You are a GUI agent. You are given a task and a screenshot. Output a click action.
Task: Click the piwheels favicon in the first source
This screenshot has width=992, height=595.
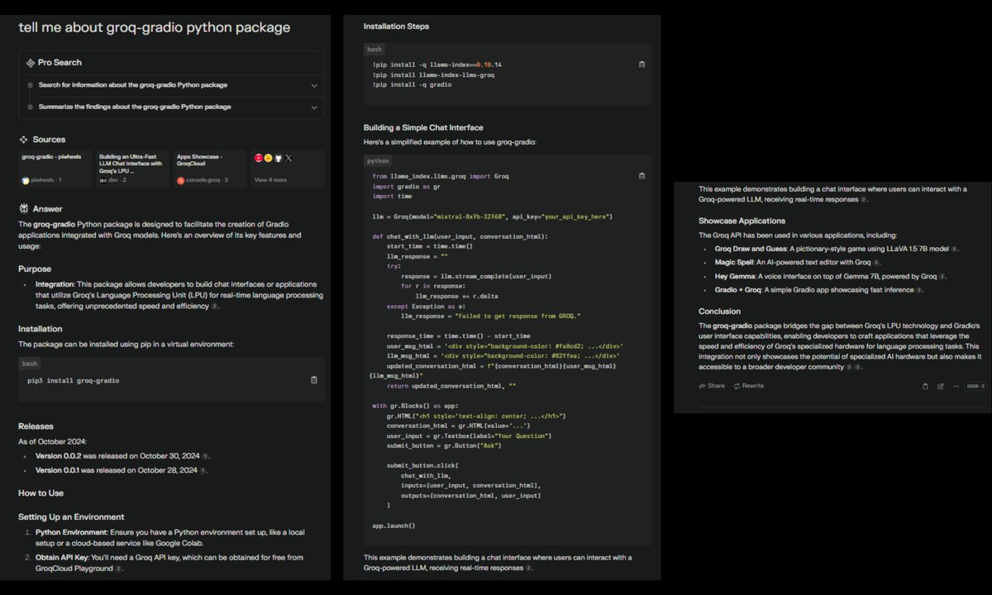point(26,180)
